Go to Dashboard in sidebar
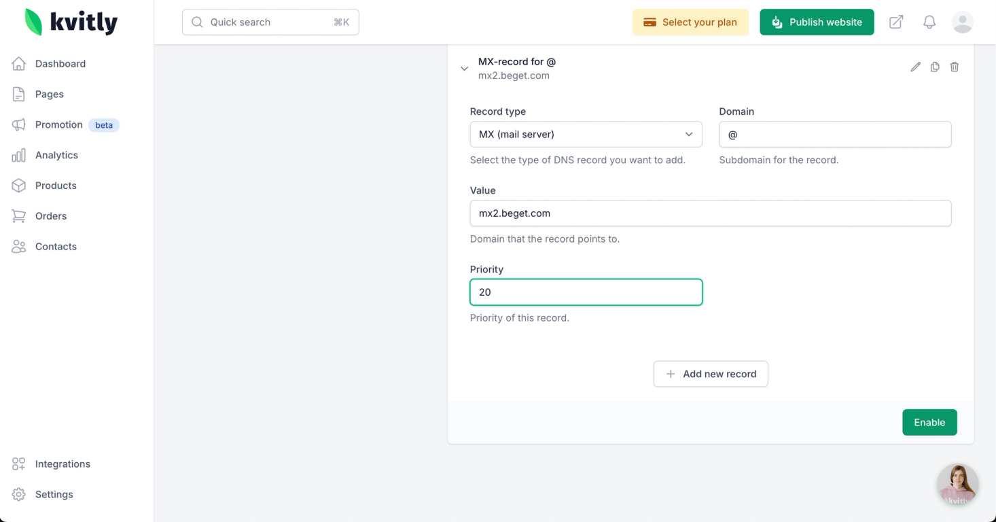This screenshot has height=522, width=996. pyautogui.click(x=60, y=64)
